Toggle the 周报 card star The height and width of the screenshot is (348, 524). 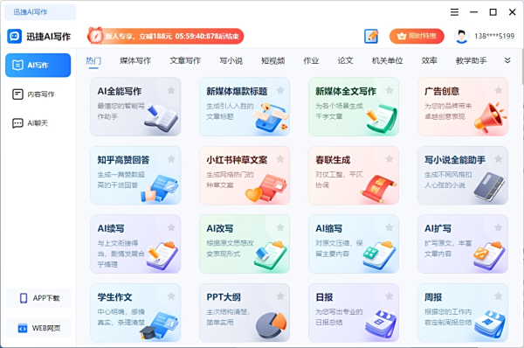[x=499, y=296]
